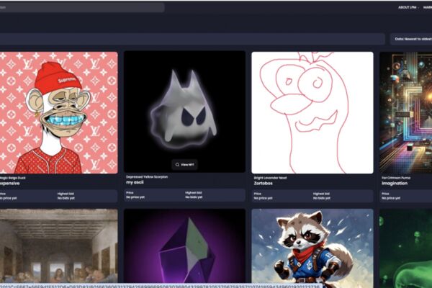Click the View NFT button on the ghost artwork

click(184, 165)
